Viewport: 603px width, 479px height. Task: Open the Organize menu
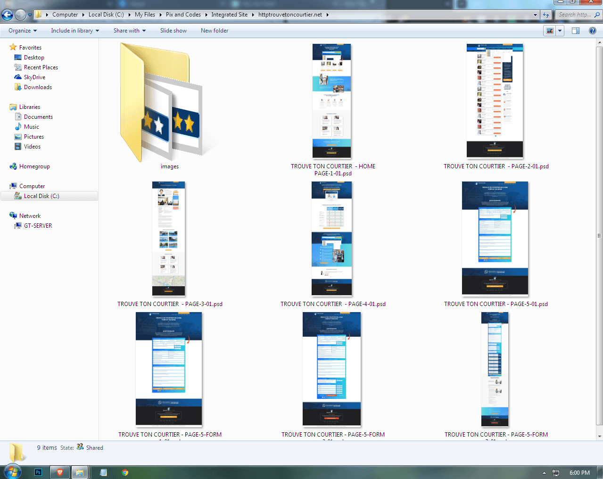pyautogui.click(x=22, y=31)
